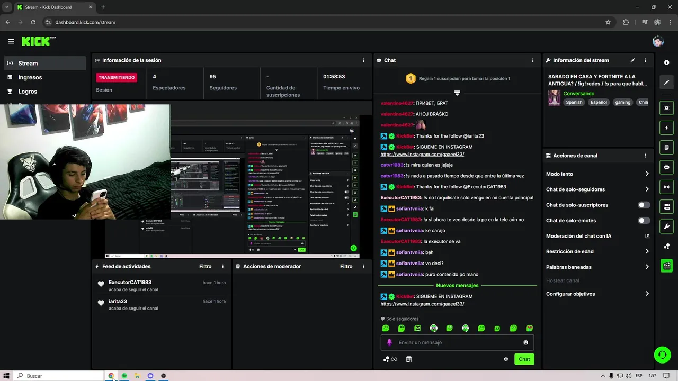Click the lightning bolt icon in right rail
This screenshot has width=678, height=381.
(x=666, y=128)
